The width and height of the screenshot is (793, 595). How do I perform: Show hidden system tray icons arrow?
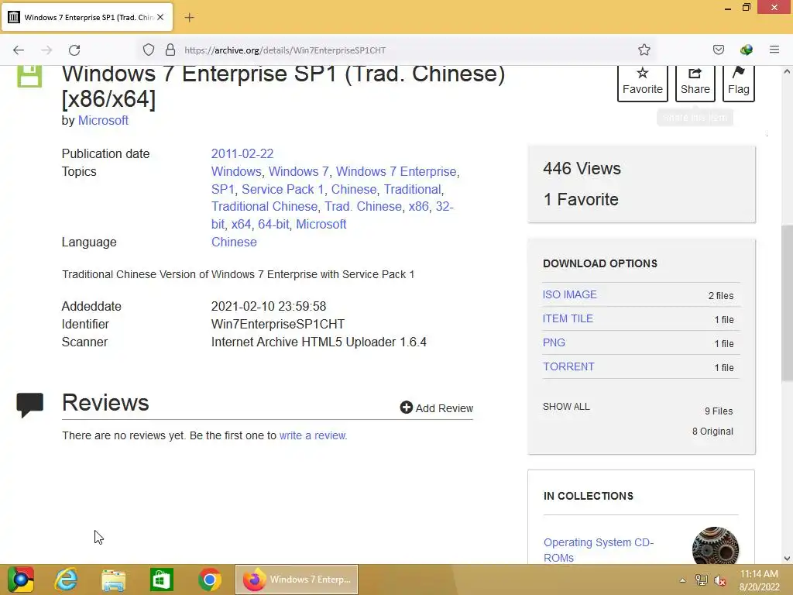(683, 580)
